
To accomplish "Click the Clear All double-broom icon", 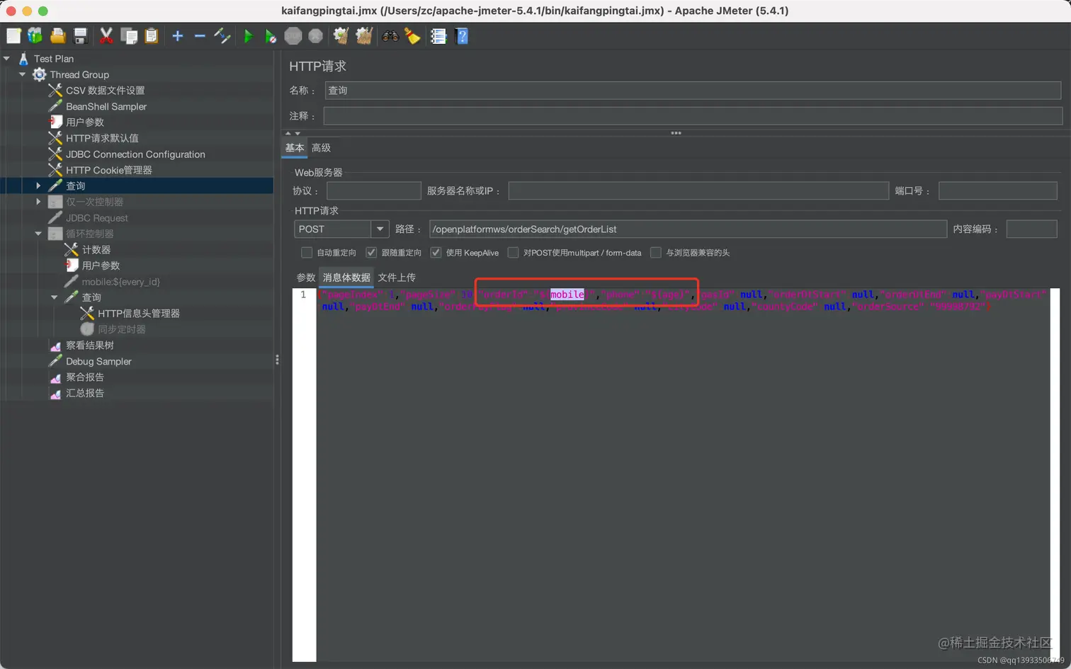I will (364, 36).
